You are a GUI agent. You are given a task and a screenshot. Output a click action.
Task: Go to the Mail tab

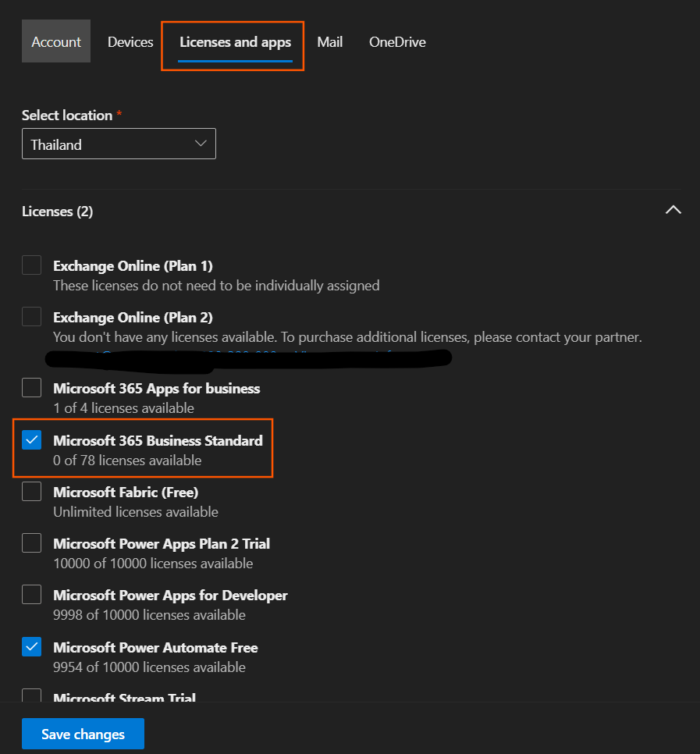pyautogui.click(x=330, y=42)
